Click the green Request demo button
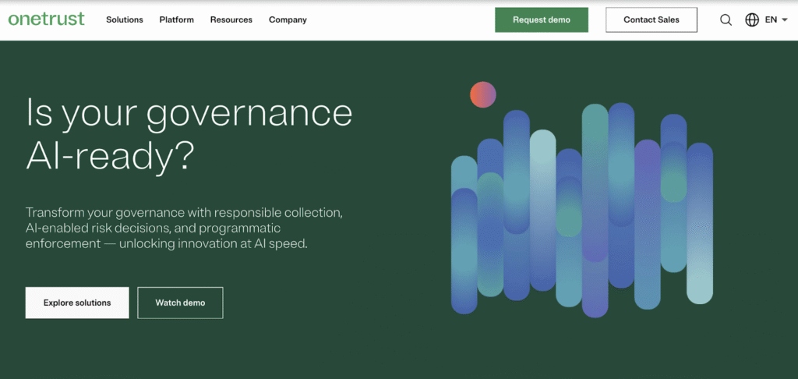This screenshot has height=379, width=798. point(542,20)
